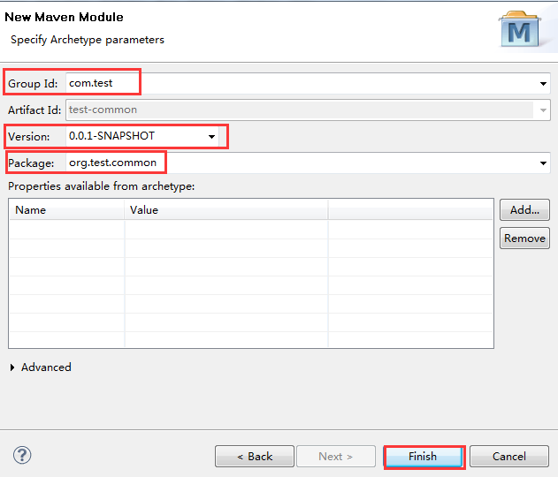Click the Artifact Id field test-common
This screenshot has width=558, height=477.
308,110
